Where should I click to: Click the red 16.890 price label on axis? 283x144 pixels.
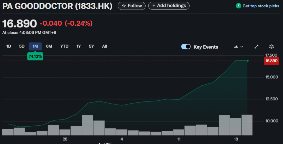coord(271,61)
